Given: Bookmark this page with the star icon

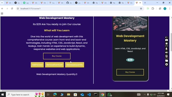Looking at the screenshot, I should pos(141,9).
